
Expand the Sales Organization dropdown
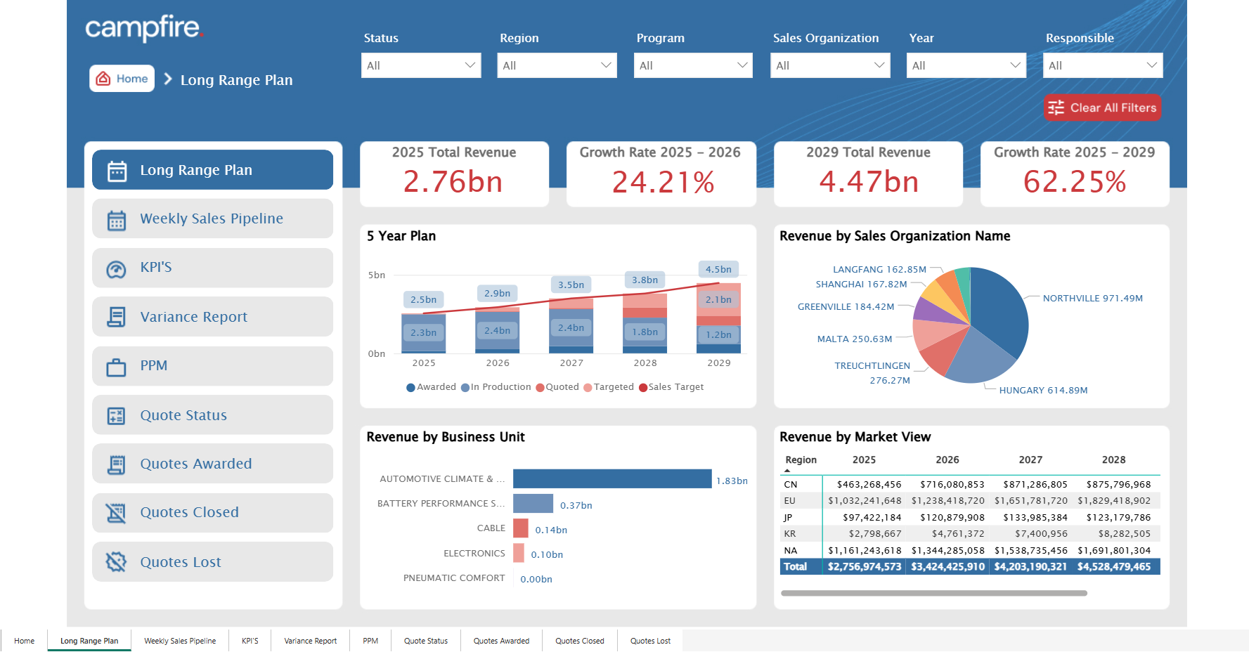pos(829,65)
